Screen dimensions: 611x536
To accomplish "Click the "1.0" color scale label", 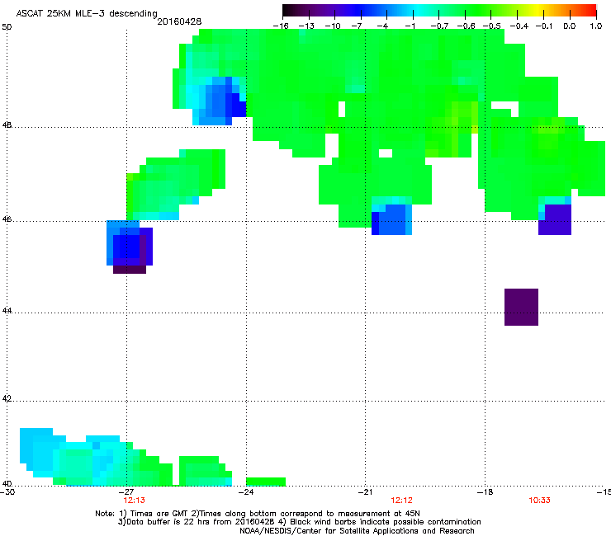I will 596,26.
